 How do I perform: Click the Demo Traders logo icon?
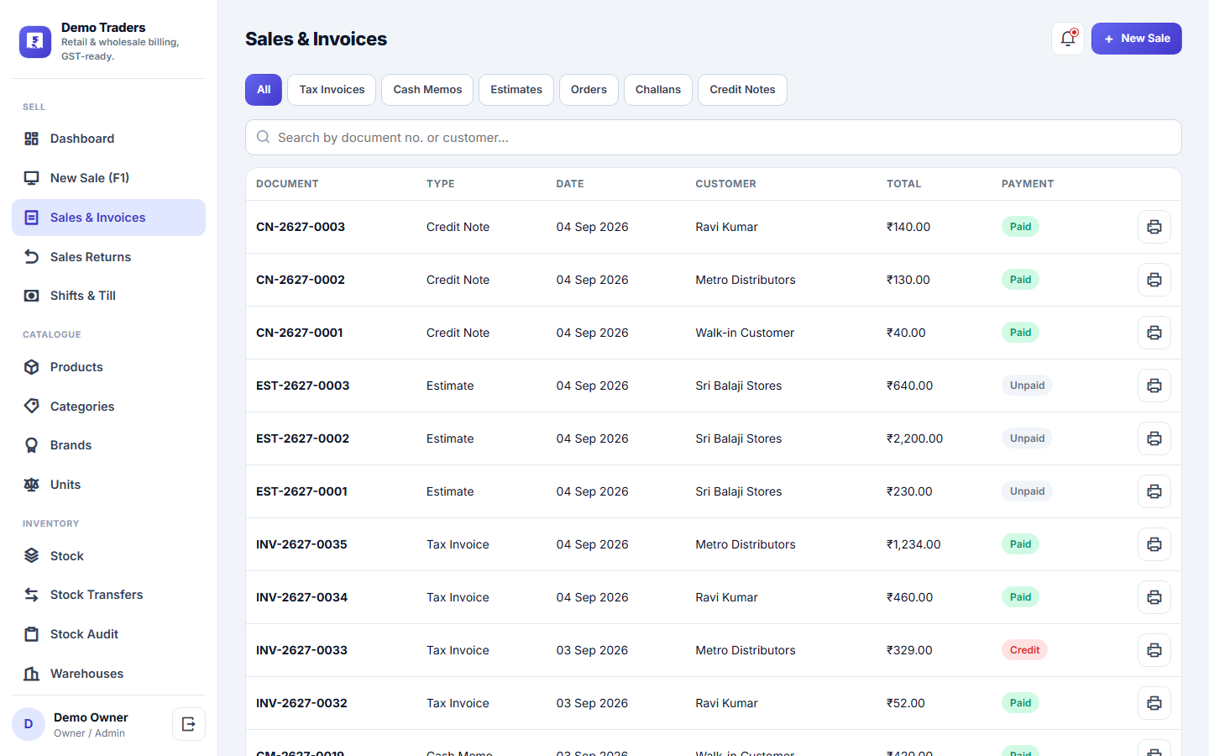35,41
